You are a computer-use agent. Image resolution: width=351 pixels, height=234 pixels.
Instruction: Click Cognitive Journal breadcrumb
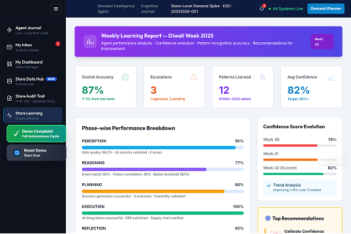(149, 8)
